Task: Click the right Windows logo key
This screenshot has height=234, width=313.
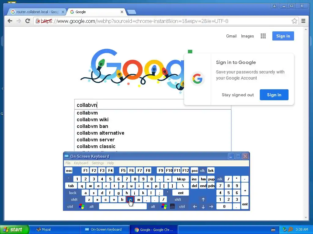Action: click(x=164, y=207)
